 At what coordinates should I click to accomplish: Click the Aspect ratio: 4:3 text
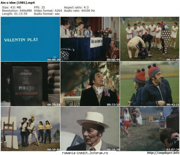(x=76, y=7)
